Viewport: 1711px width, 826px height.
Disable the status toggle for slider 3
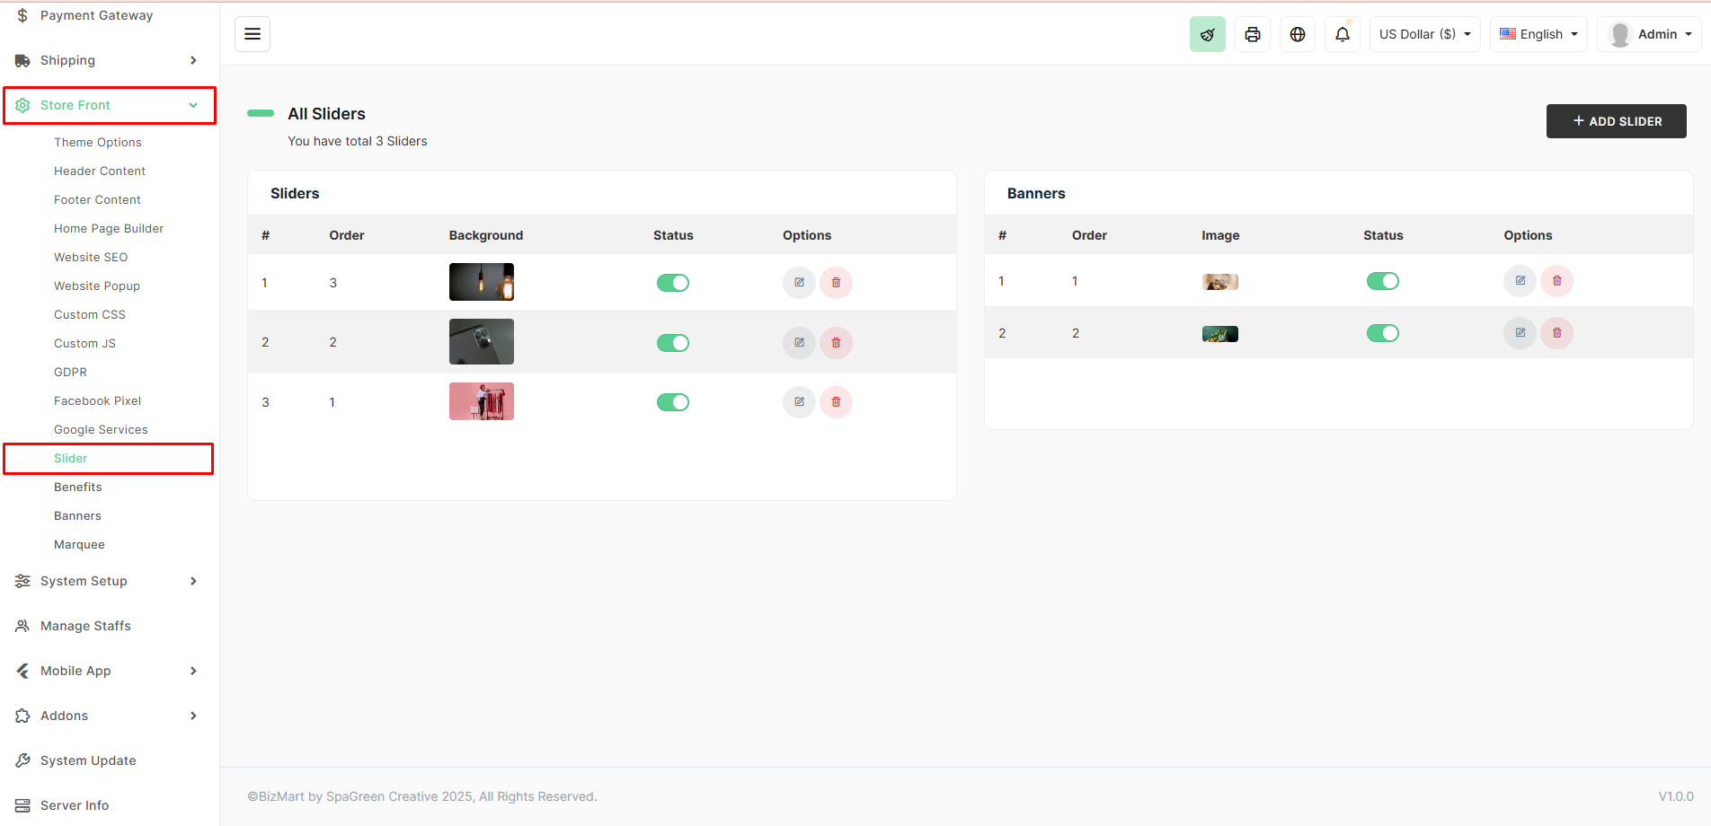(x=672, y=401)
